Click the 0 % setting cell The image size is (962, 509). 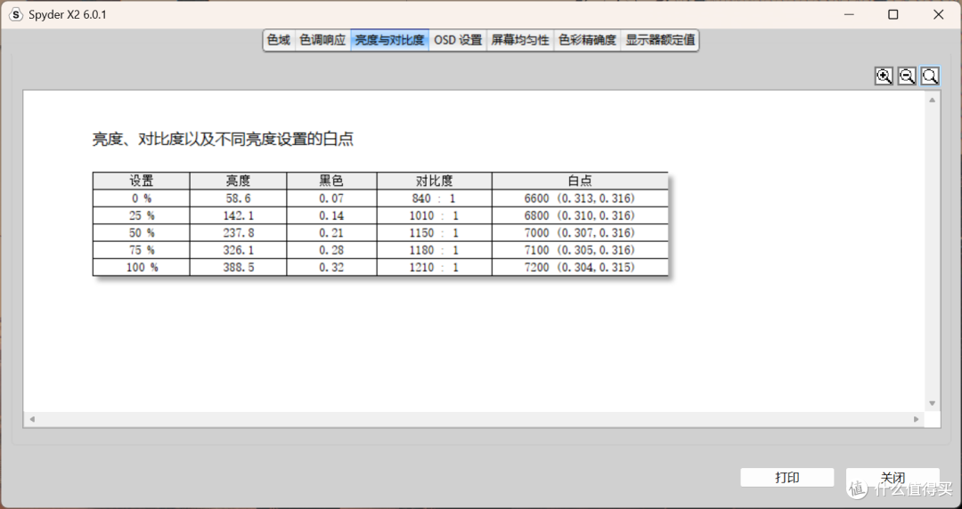[x=141, y=198]
